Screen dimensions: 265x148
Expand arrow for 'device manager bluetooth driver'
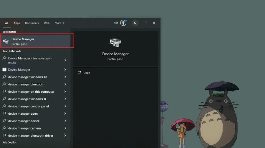[x=65, y=135]
